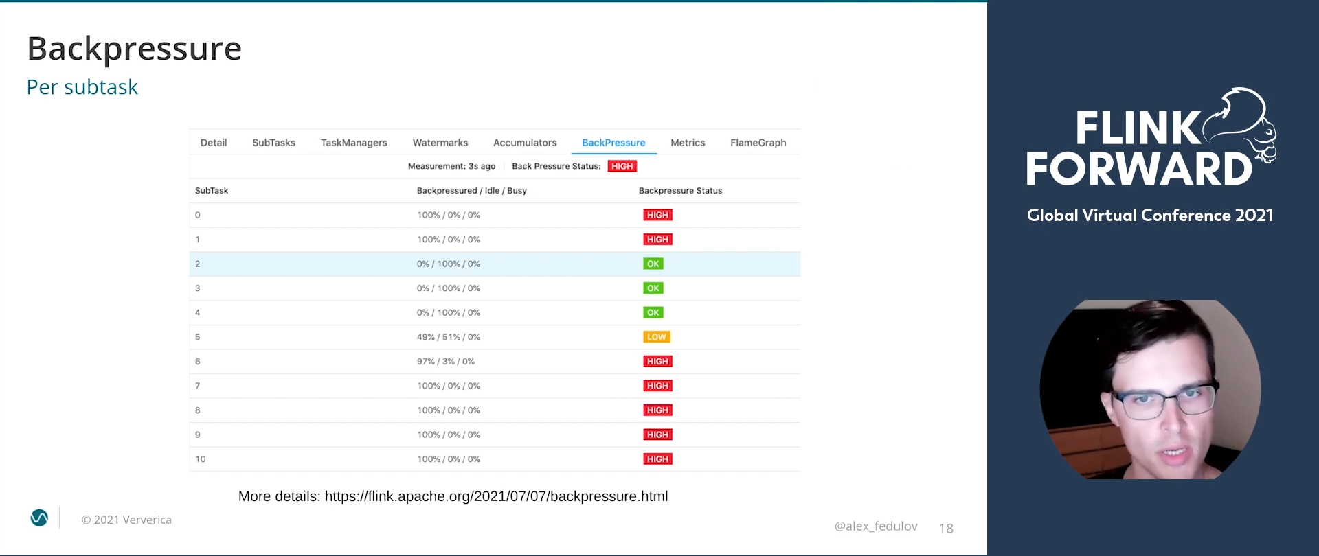This screenshot has width=1319, height=556.
Task: Click the 'Backpressured / Idle / Busy' column header
Action: [x=472, y=191]
